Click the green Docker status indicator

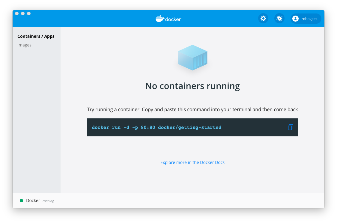click(x=22, y=201)
